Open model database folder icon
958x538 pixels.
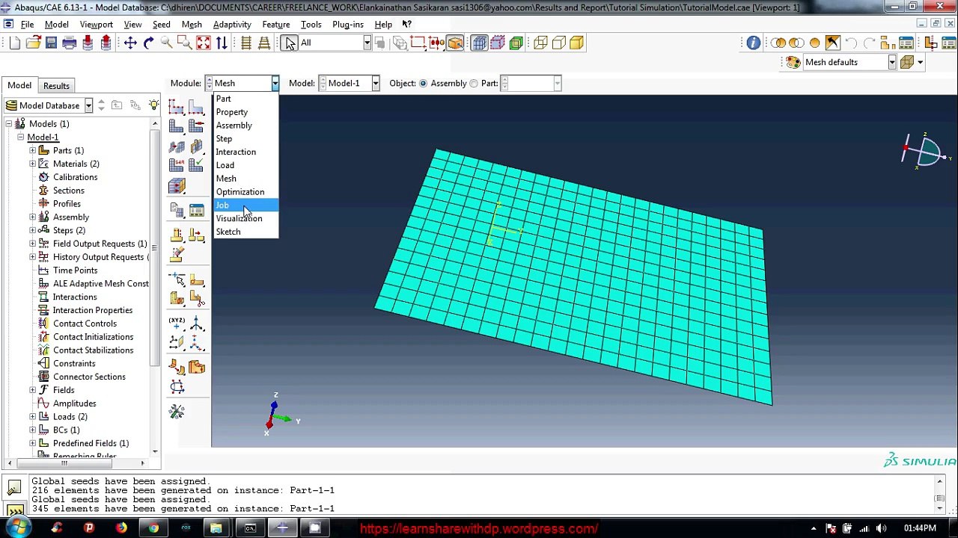click(x=33, y=43)
